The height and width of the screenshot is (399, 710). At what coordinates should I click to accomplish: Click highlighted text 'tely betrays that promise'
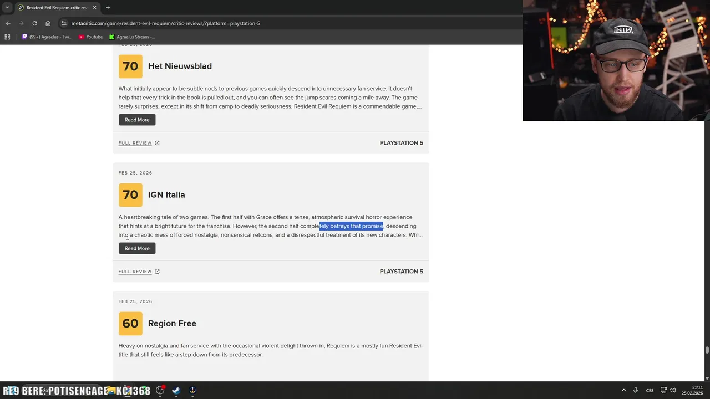click(351, 226)
